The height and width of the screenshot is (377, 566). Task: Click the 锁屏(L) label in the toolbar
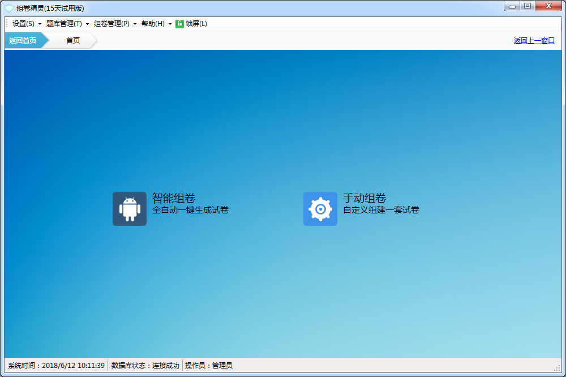[196, 24]
